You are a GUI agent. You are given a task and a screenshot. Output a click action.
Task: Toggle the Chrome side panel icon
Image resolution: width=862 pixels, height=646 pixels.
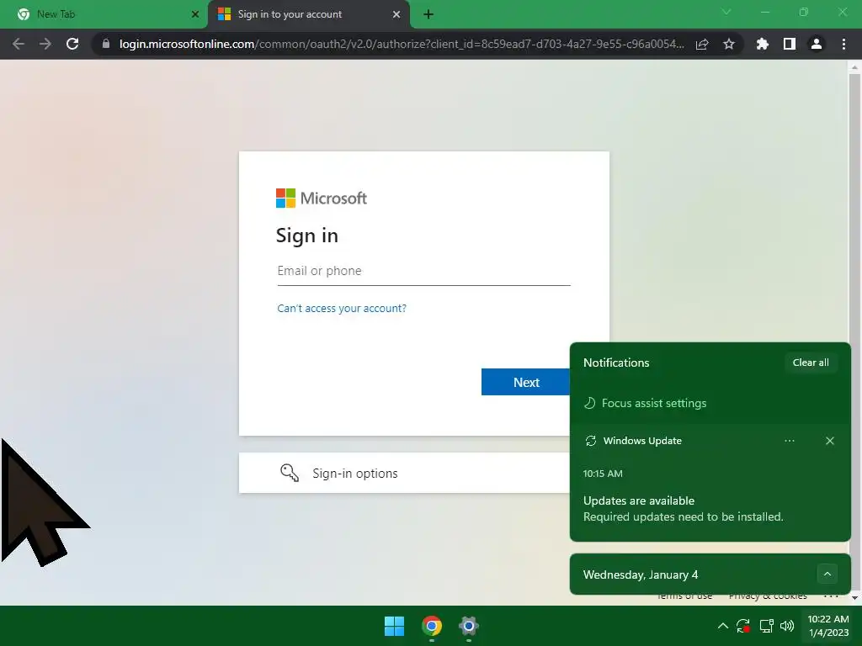tap(790, 44)
